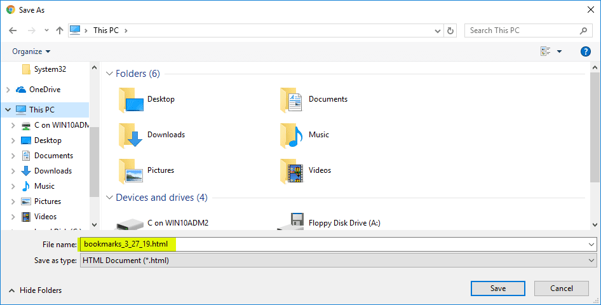Click the Save button

pos(498,288)
